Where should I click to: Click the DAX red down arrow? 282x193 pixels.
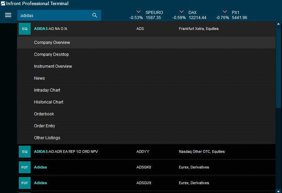[181, 12]
